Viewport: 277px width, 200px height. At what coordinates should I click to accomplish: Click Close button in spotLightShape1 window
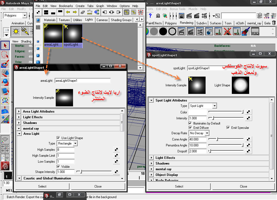point(243,186)
